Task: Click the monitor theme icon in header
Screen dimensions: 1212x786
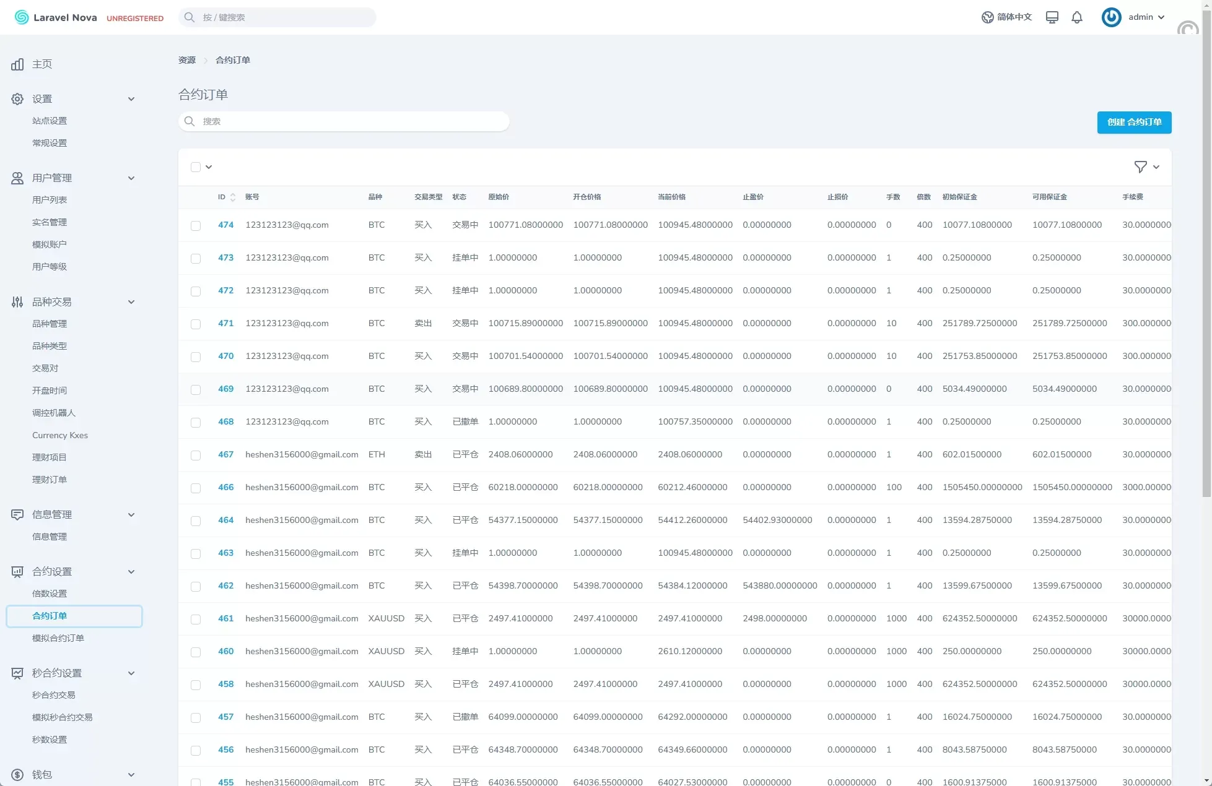Action: point(1052,17)
